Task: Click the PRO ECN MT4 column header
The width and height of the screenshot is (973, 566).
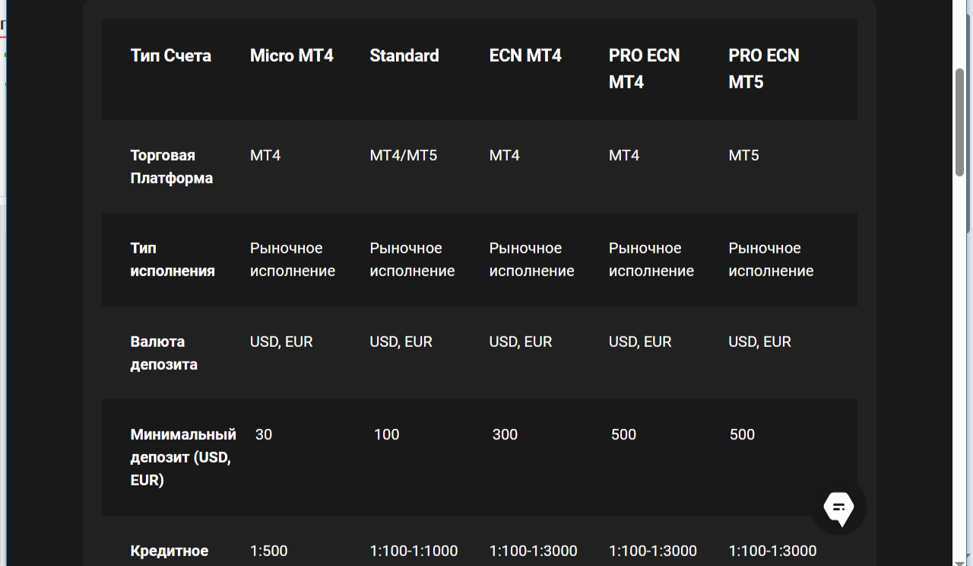Action: [x=644, y=68]
